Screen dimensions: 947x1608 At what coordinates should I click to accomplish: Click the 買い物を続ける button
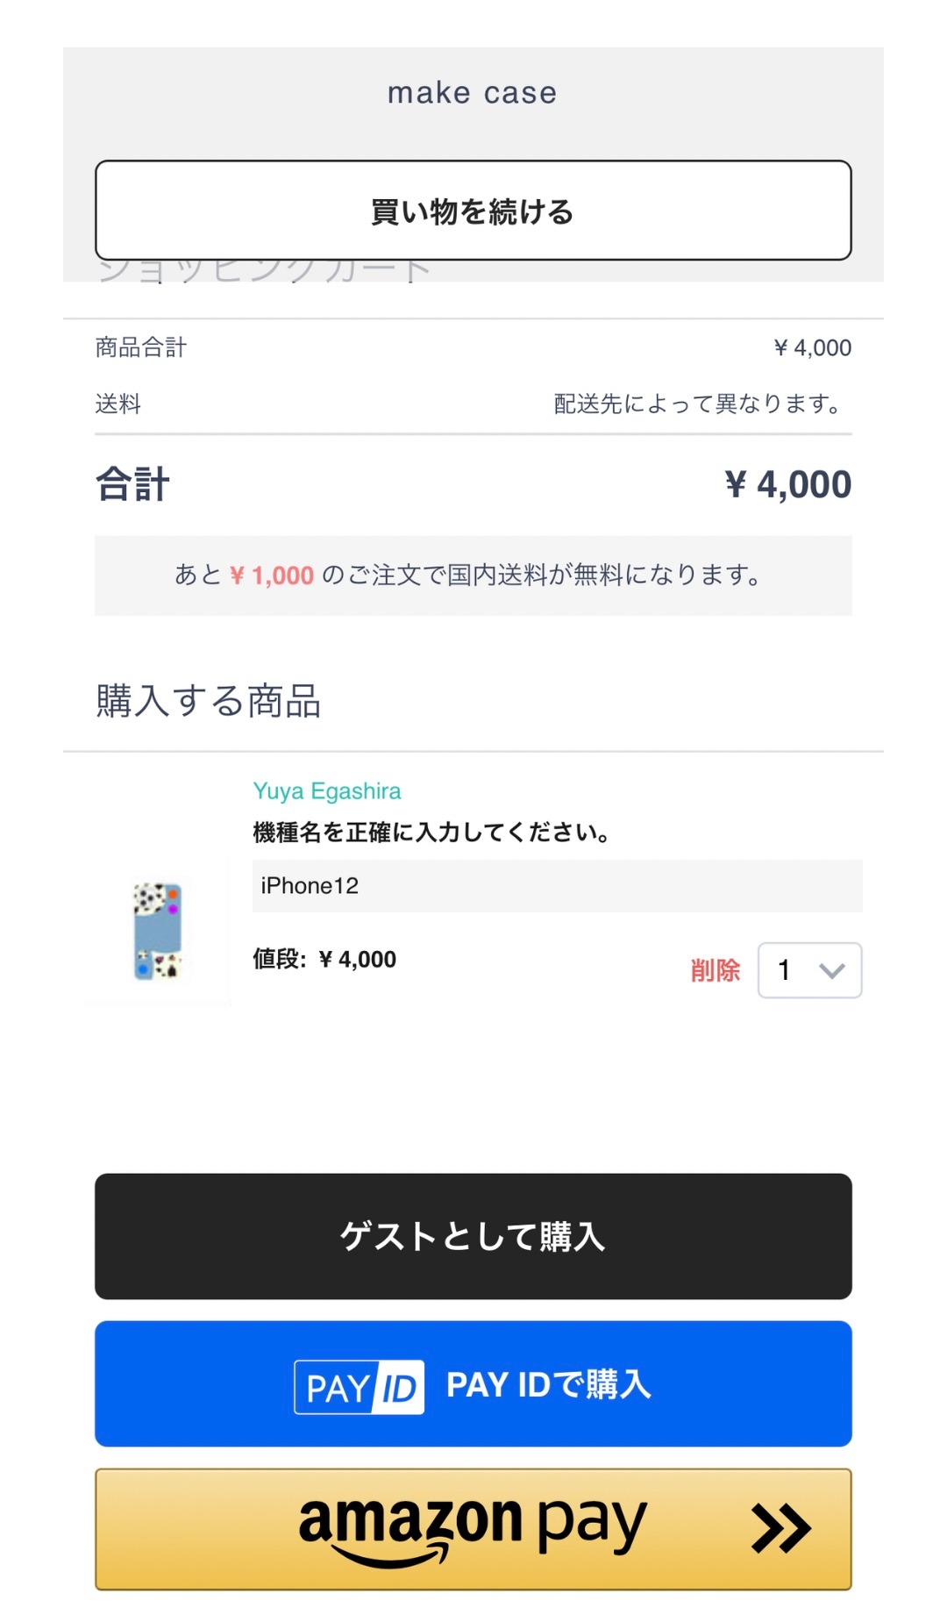pyautogui.click(x=473, y=211)
